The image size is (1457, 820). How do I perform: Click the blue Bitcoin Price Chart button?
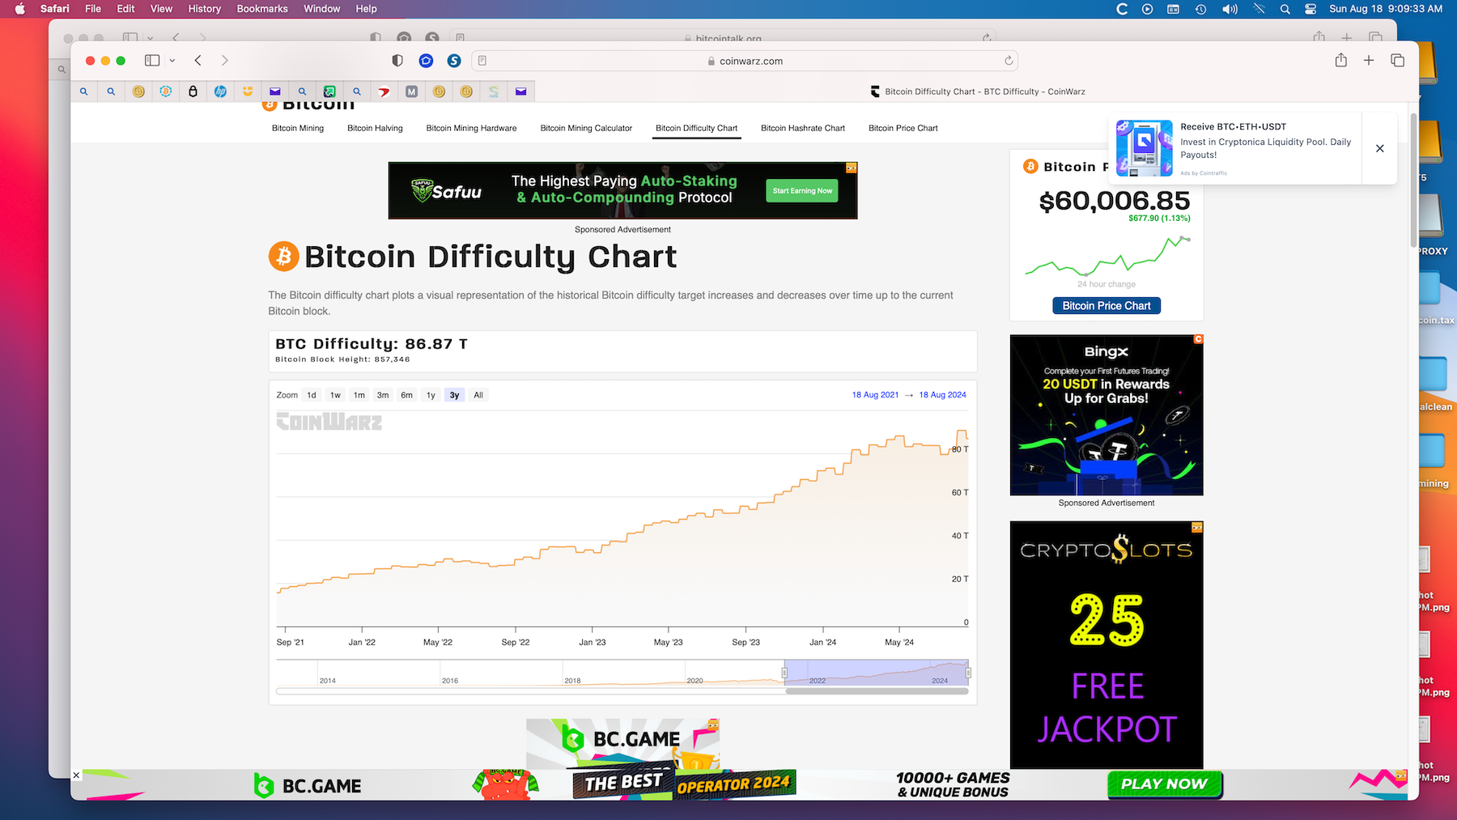click(1107, 306)
